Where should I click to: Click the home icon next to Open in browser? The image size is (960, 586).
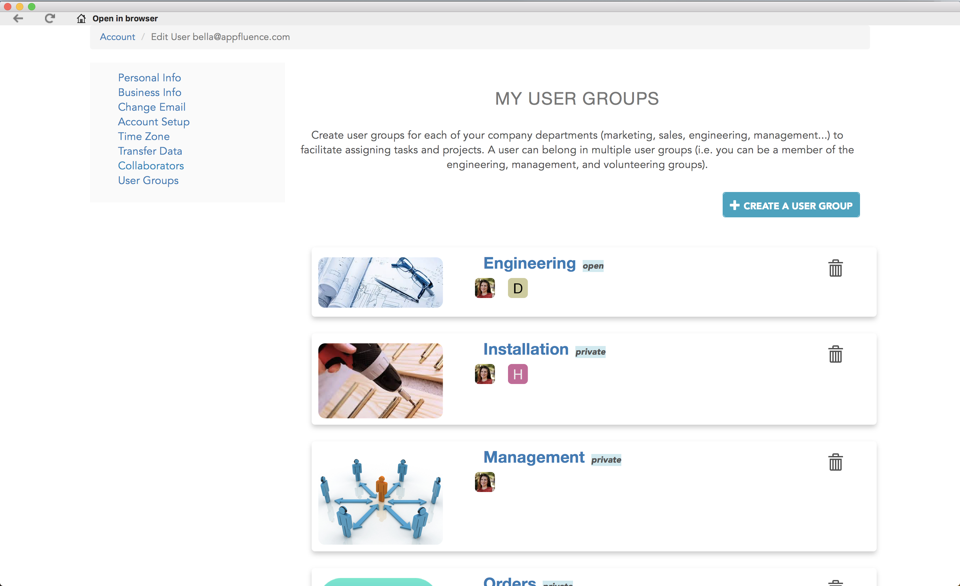81,18
